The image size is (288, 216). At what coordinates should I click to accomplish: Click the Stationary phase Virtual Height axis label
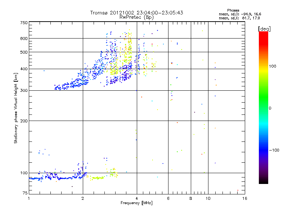tap(16, 108)
